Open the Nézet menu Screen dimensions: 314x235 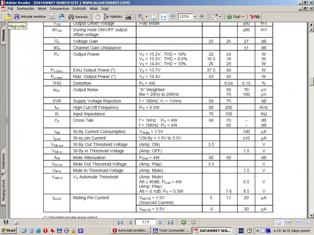[42, 9]
